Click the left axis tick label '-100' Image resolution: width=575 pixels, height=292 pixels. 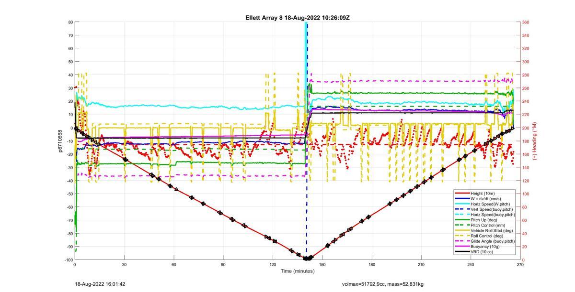point(69,260)
